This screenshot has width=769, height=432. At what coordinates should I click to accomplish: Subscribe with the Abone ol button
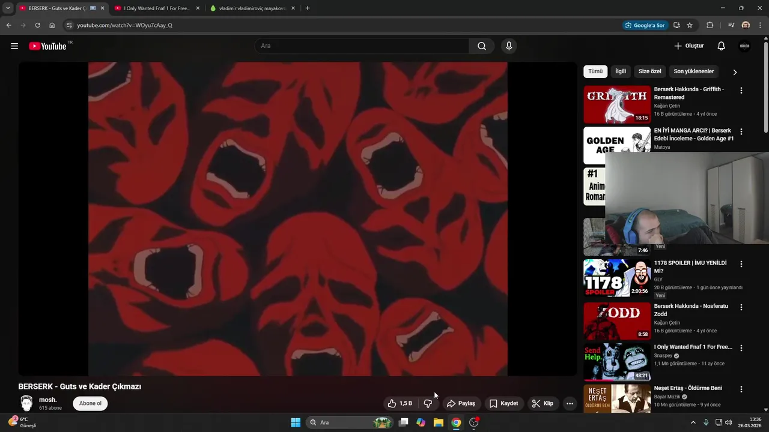click(x=90, y=403)
